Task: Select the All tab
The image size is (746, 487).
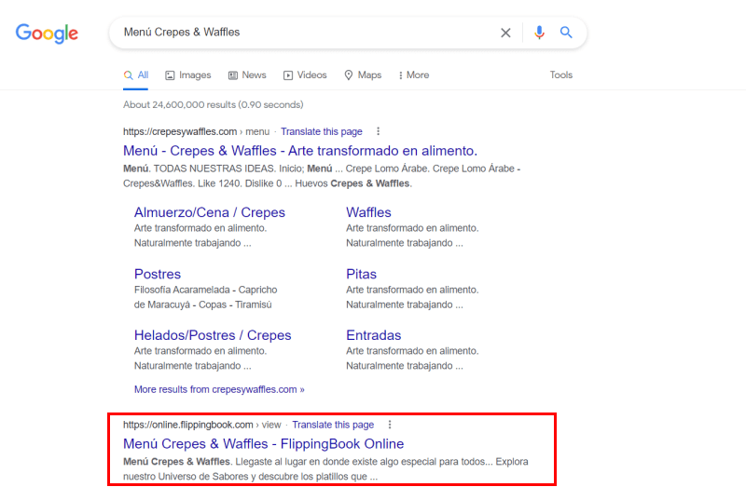Action: click(x=136, y=75)
